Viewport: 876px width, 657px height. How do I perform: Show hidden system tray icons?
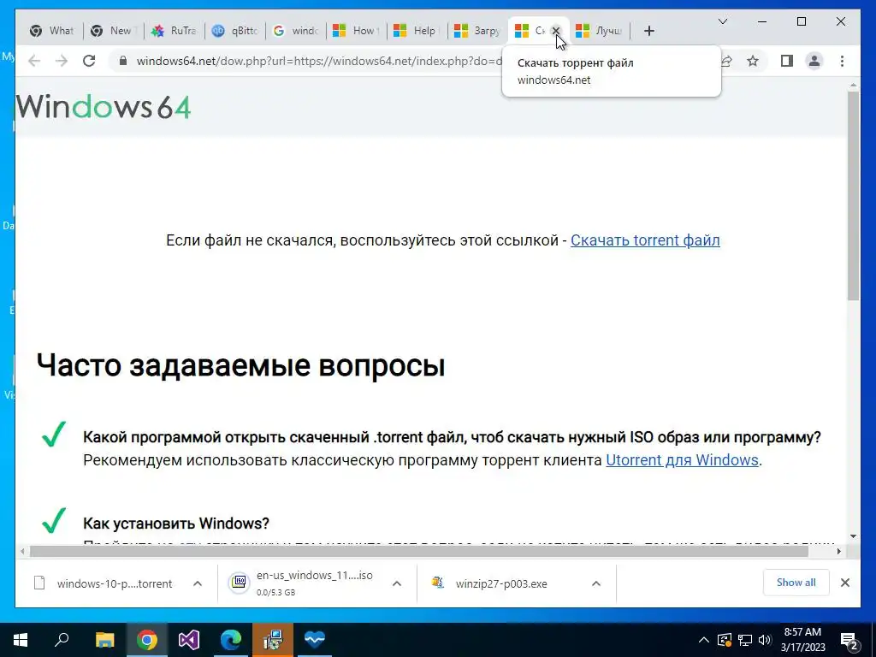click(x=703, y=640)
